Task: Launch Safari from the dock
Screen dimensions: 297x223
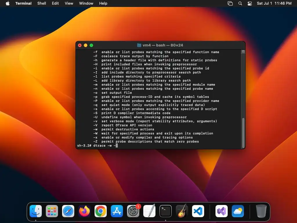Action: coord(68,211)
